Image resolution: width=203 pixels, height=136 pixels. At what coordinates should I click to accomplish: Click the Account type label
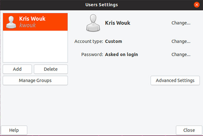[x=88, y=41]
